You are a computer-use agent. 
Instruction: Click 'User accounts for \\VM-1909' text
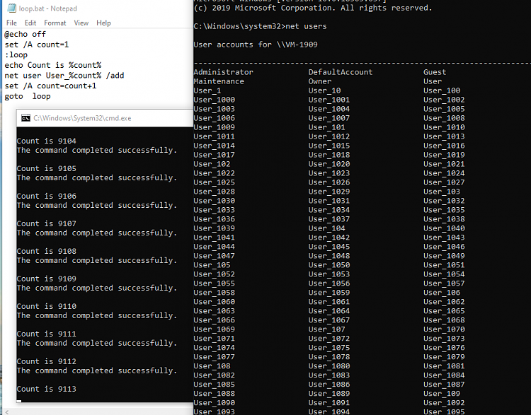pyautogui.click(x=256, y=45)
